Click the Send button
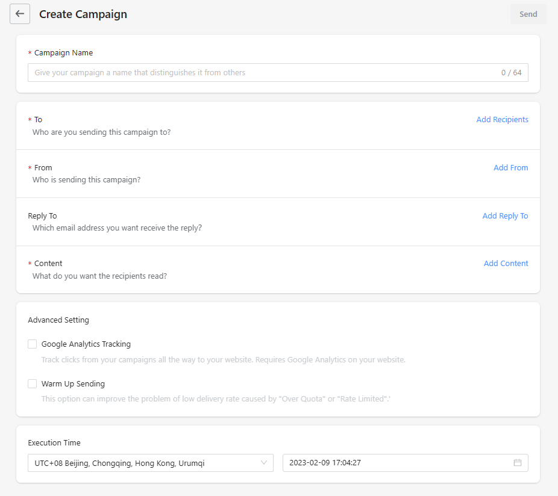Viewport: 558px width, 496px height. [528, 14]
